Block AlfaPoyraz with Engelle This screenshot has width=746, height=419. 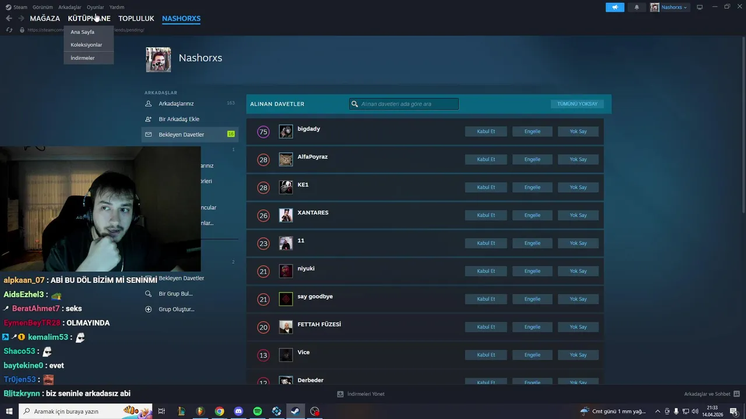[x=532, y=159]
